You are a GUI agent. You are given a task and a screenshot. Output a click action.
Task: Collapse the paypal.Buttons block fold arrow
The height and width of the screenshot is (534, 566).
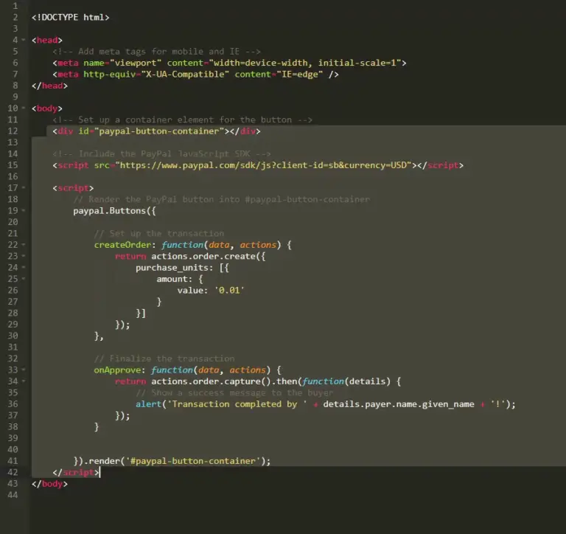tap(25, 211)
